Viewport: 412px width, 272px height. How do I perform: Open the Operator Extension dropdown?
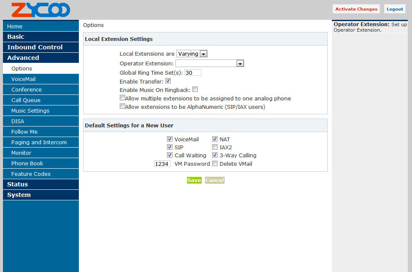(210, 64)
